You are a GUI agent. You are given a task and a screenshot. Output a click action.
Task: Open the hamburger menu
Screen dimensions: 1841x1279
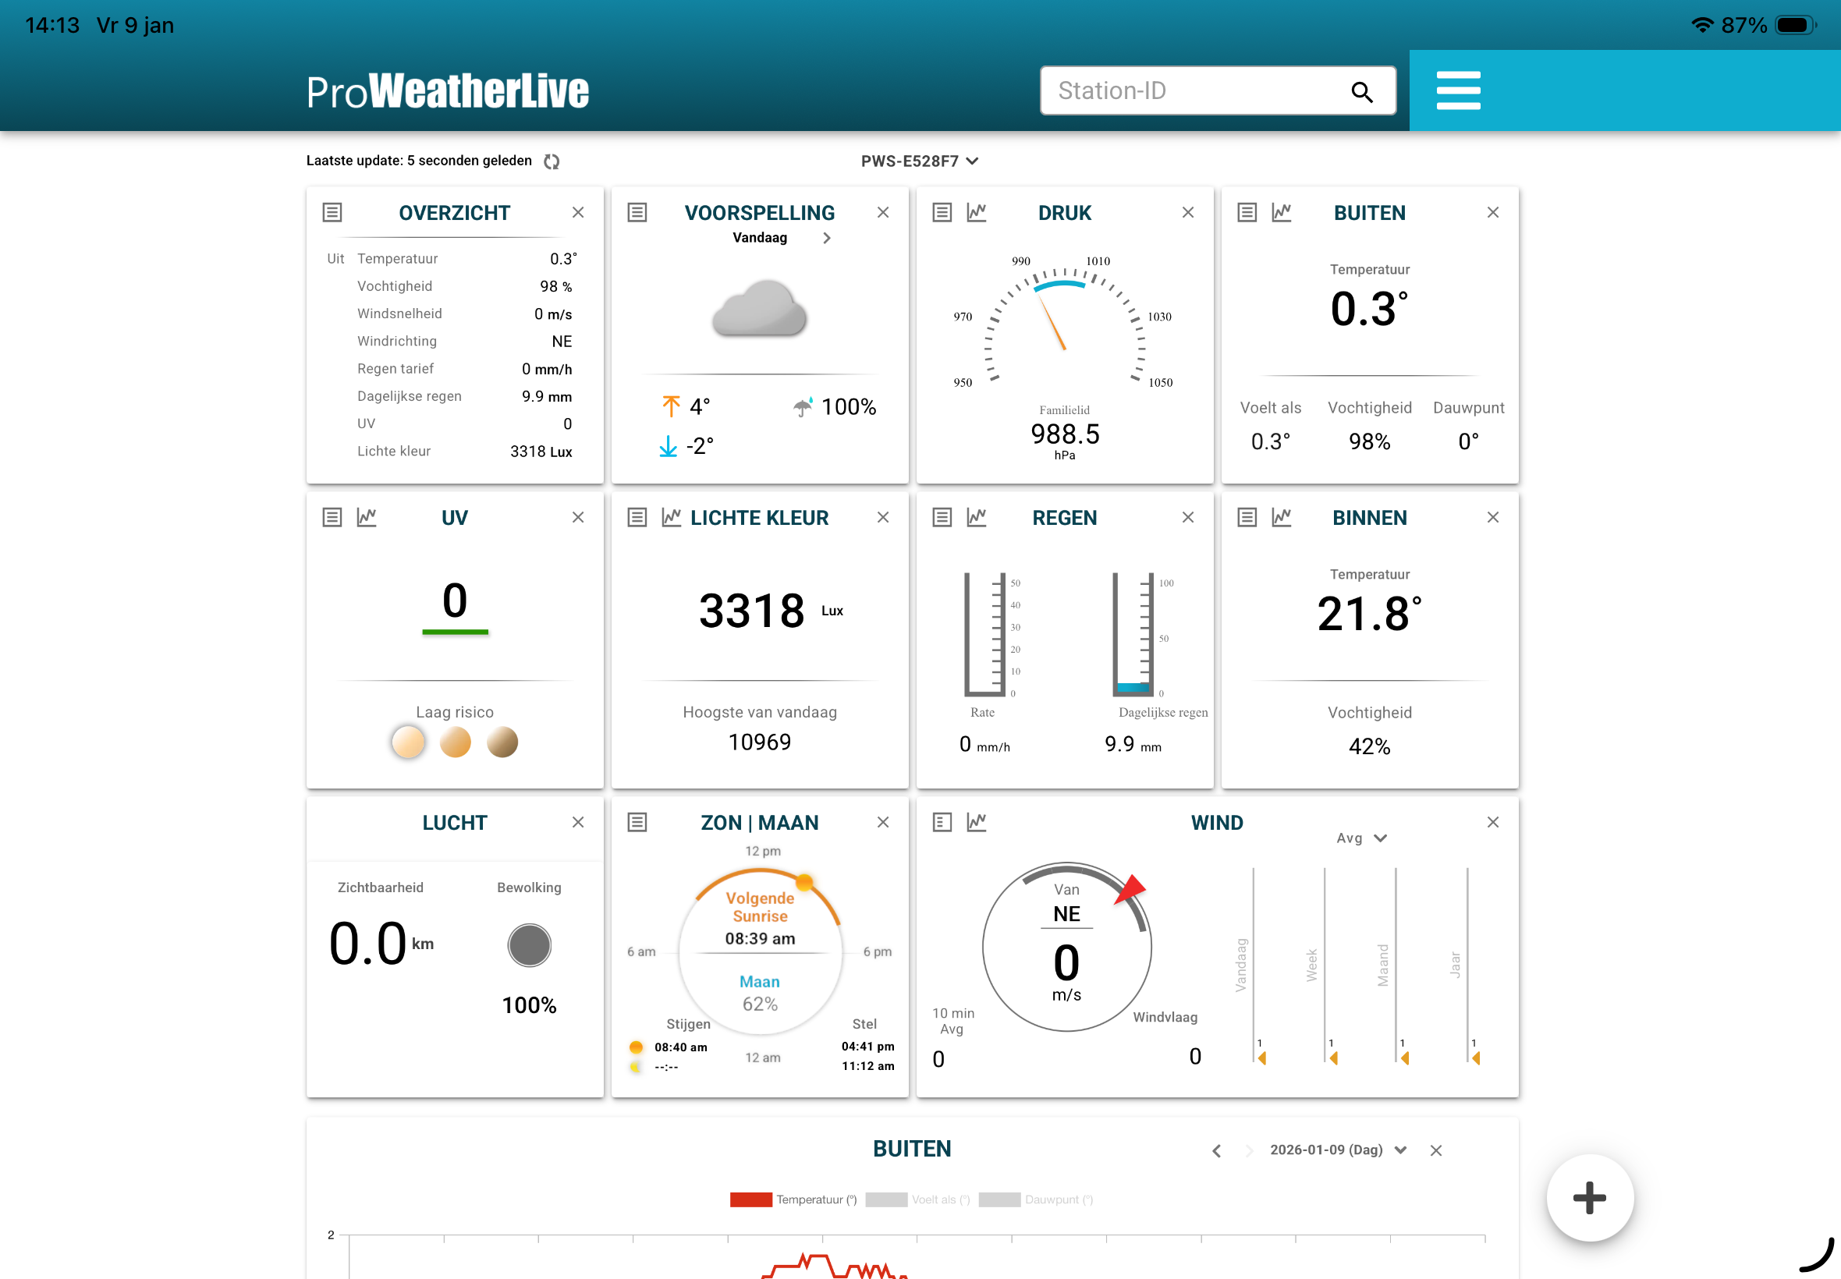coord(1457,90)
